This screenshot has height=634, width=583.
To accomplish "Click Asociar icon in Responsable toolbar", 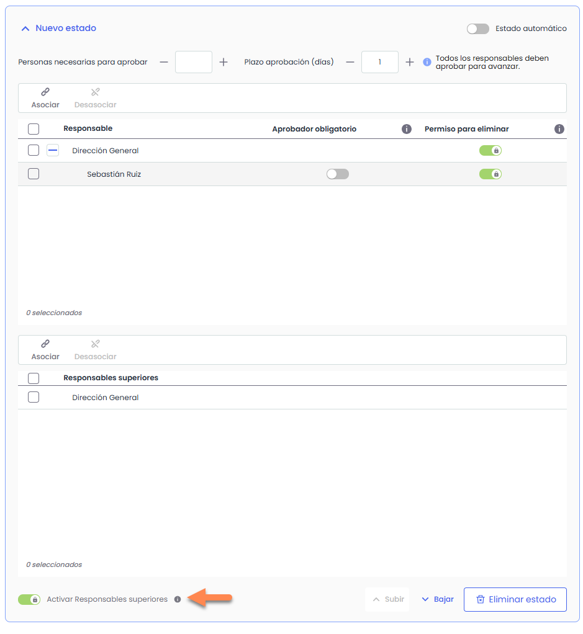I will click(45, 92).
